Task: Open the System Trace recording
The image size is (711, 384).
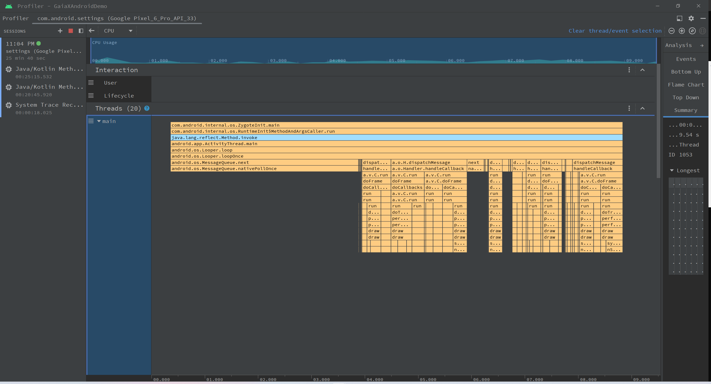Action: [44, 108]
